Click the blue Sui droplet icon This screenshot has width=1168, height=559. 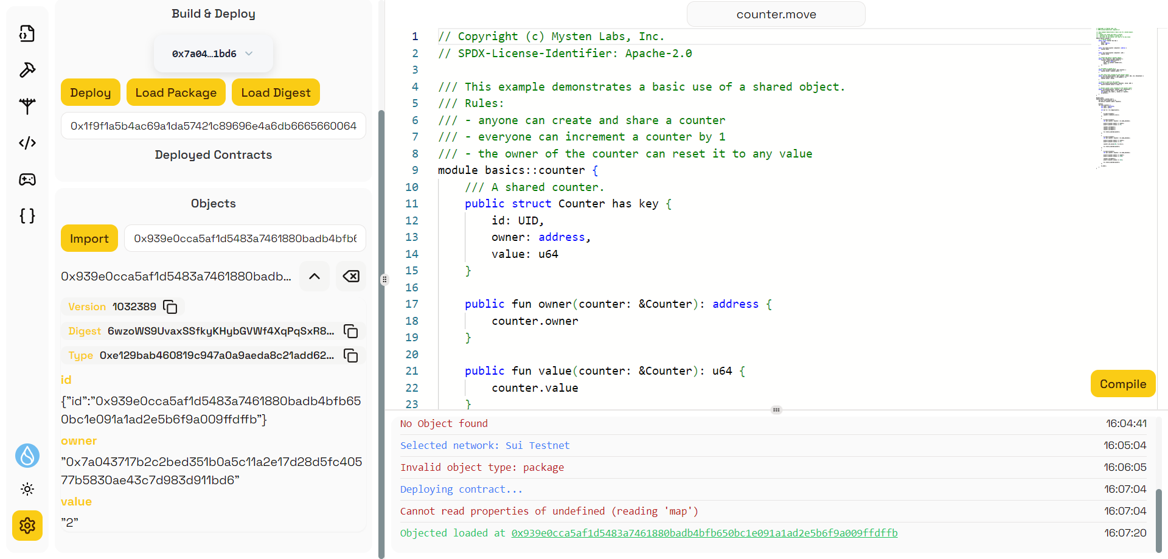[x=27, y=456]
